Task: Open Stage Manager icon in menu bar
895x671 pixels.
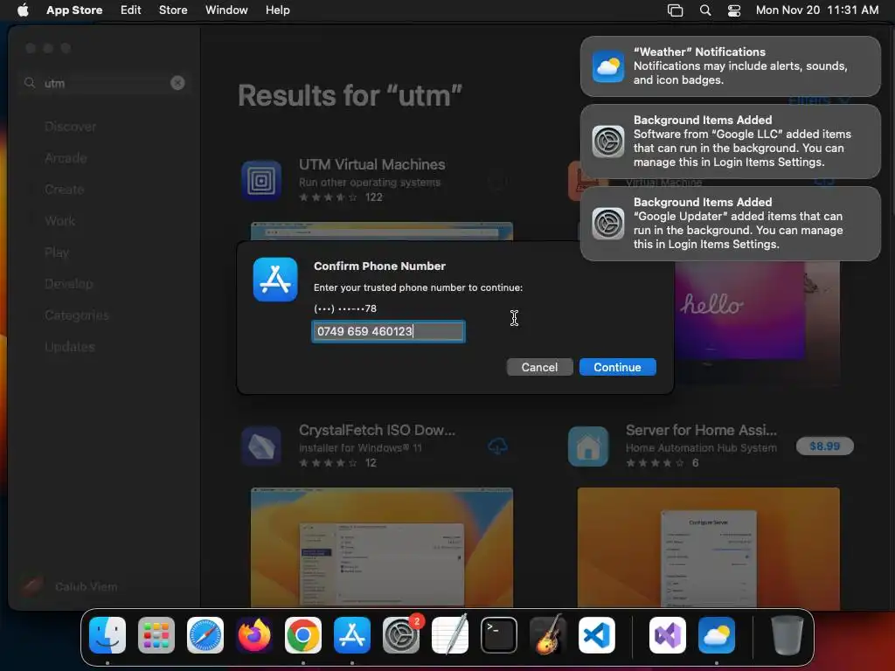Action: 676,10
